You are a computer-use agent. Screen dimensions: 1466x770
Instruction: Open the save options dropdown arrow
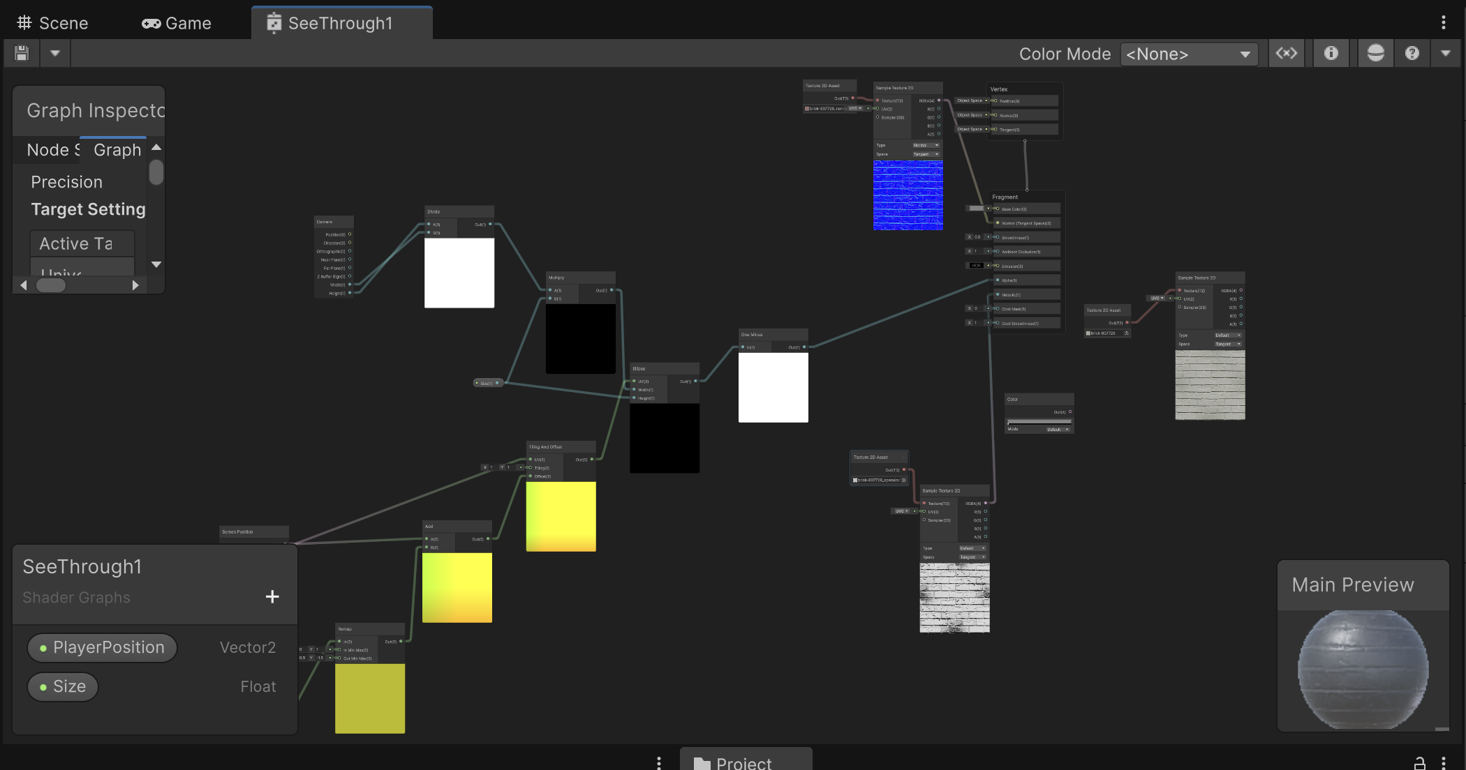click(54, 53)
